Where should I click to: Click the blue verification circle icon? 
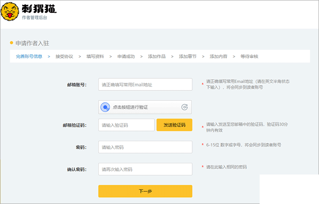105,107
